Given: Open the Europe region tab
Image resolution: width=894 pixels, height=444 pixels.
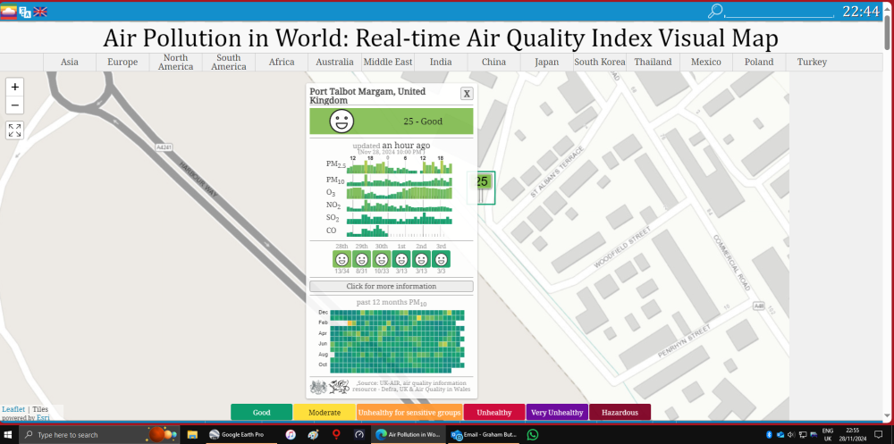Looking at the screenshot, I should coord(122,63).
